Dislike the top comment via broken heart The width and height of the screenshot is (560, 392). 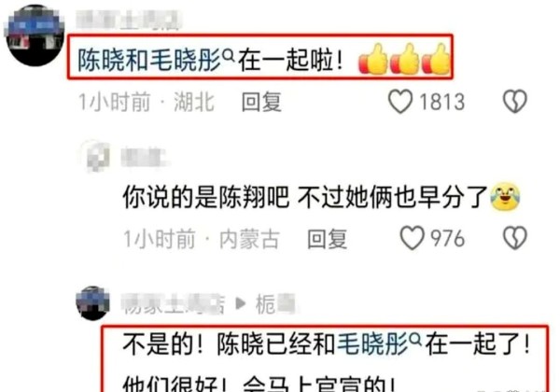click(x=514, y=102)
